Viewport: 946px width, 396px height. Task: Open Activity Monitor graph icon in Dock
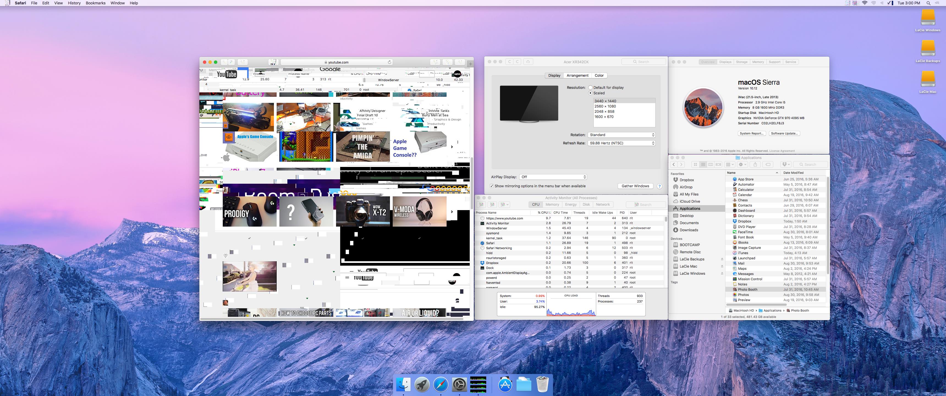coord(478,385)
